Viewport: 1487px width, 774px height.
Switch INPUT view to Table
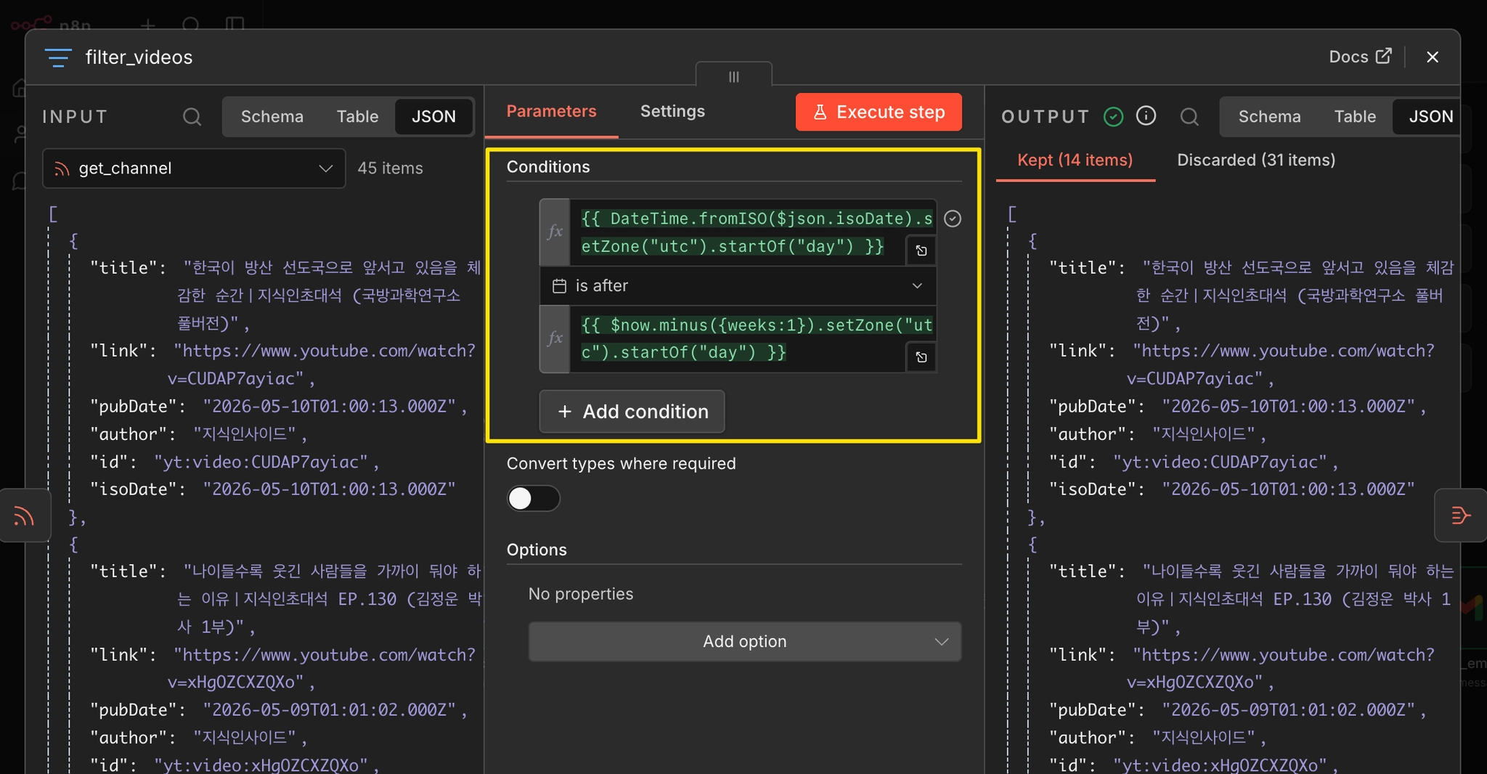(357, 116)
